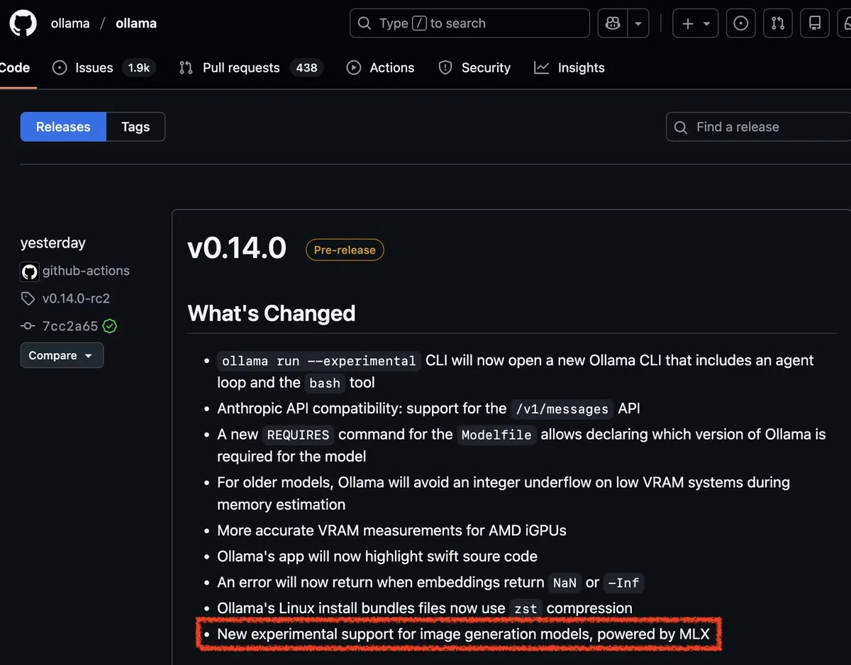Click the commit icon beside 7cc2a65
This screenshot has width=851, height=665.
coord(28,326)
